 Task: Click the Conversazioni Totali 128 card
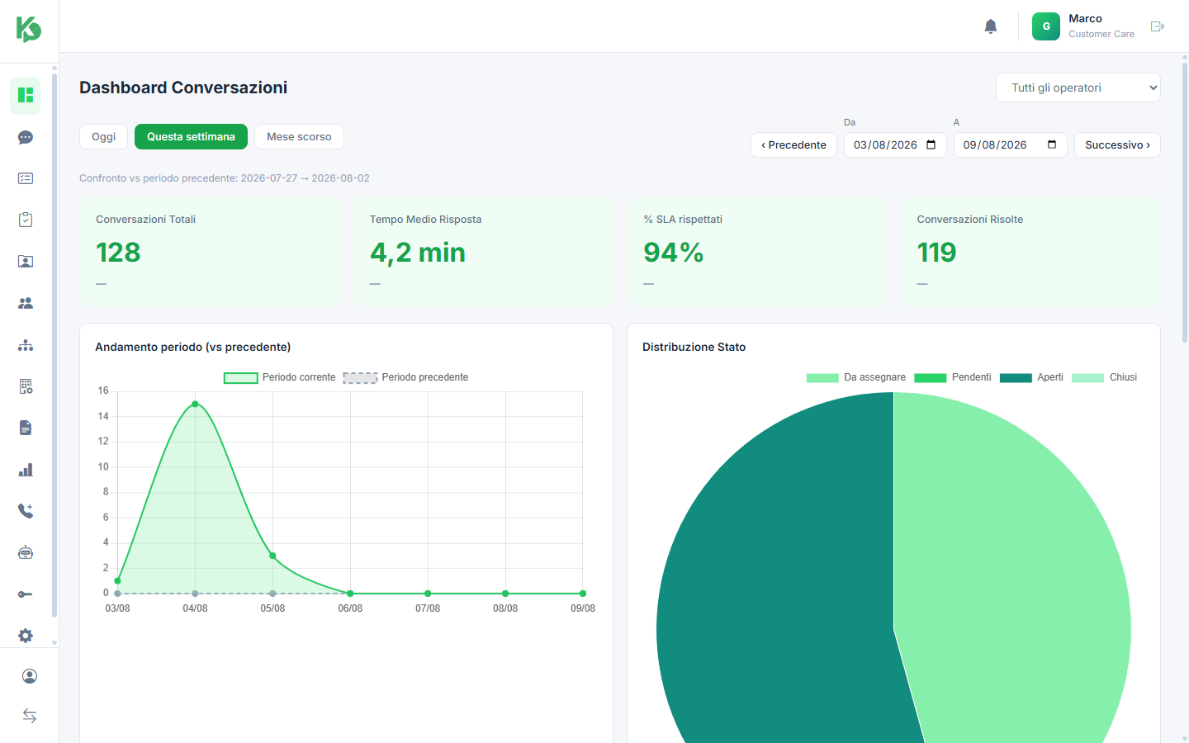click(x=210, y=252)
